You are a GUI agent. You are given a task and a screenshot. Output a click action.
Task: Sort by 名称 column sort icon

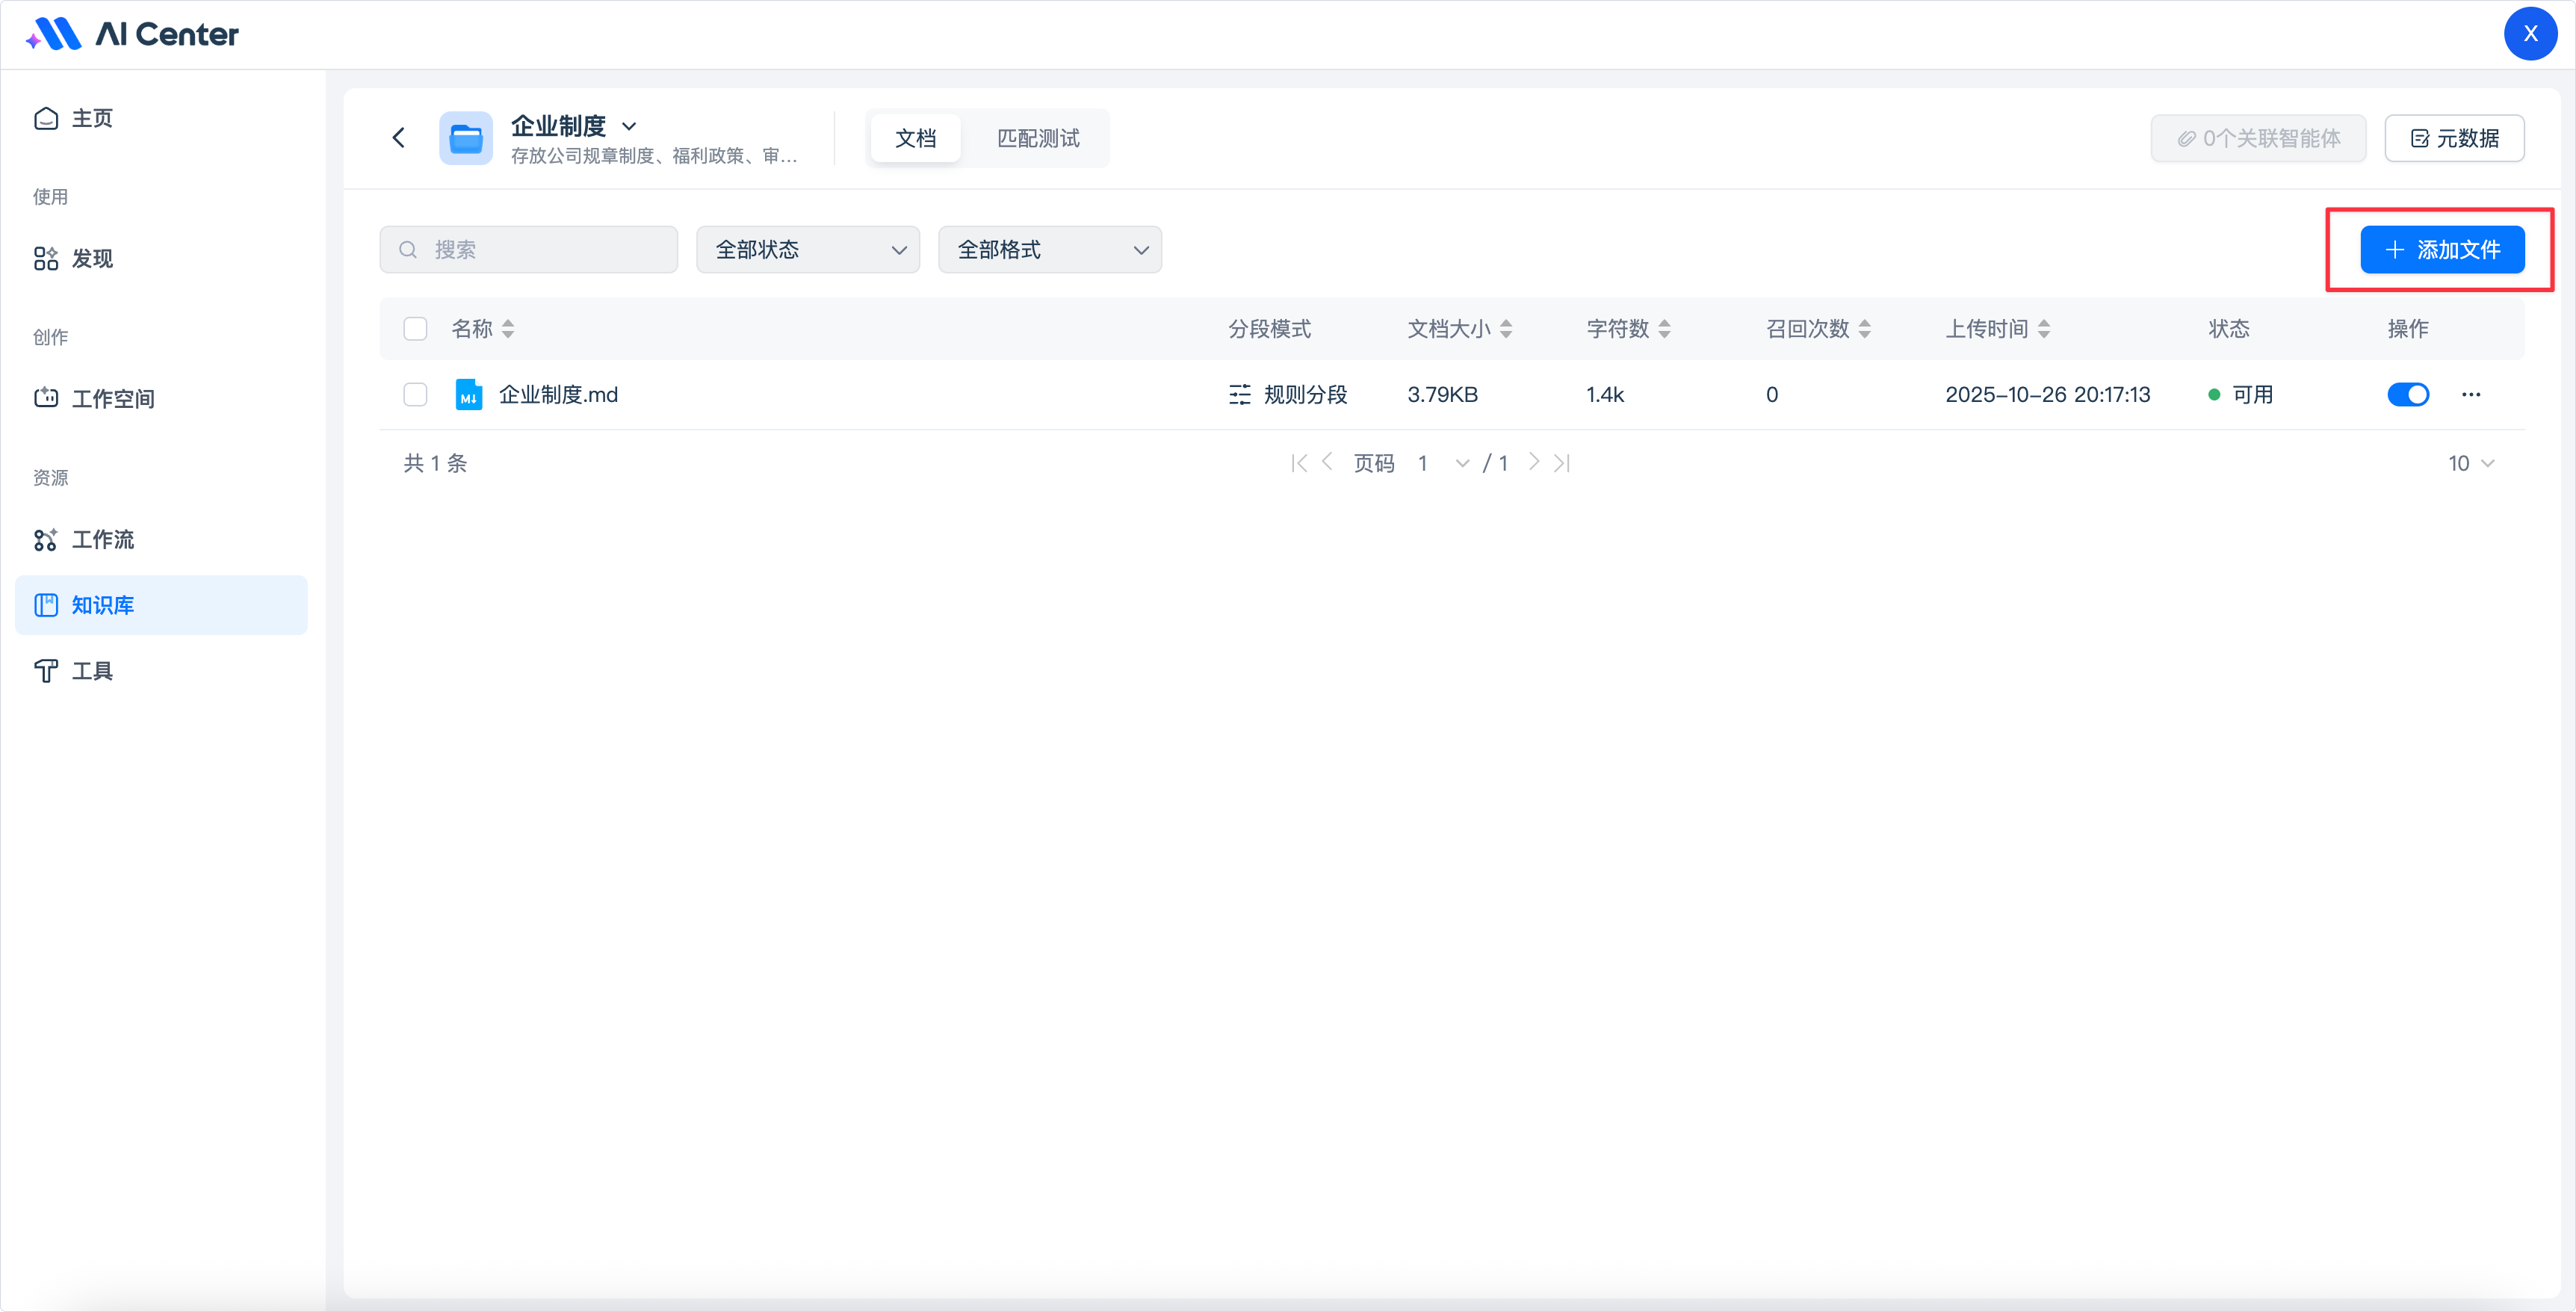[508, 329]
